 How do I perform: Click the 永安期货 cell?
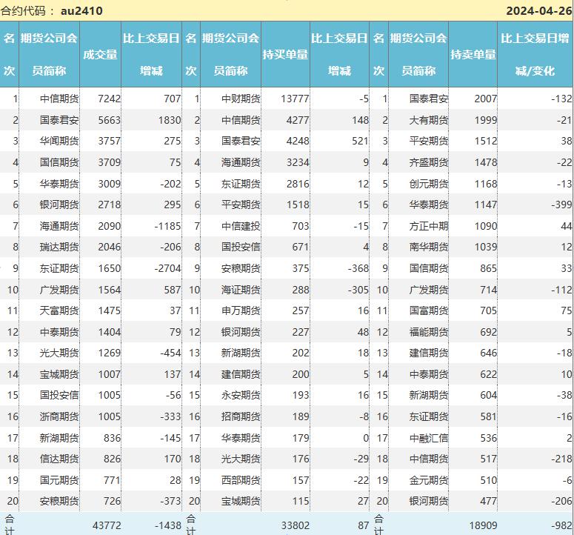241,396
